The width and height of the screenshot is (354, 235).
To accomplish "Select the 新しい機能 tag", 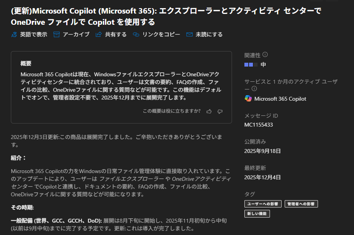I will [x=257, y=213].
